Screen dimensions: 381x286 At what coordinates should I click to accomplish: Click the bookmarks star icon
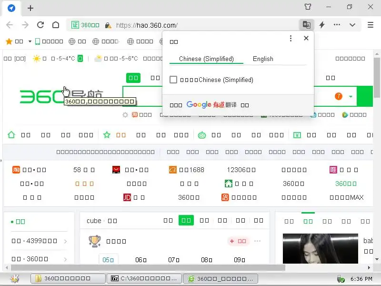click(9, 41)
